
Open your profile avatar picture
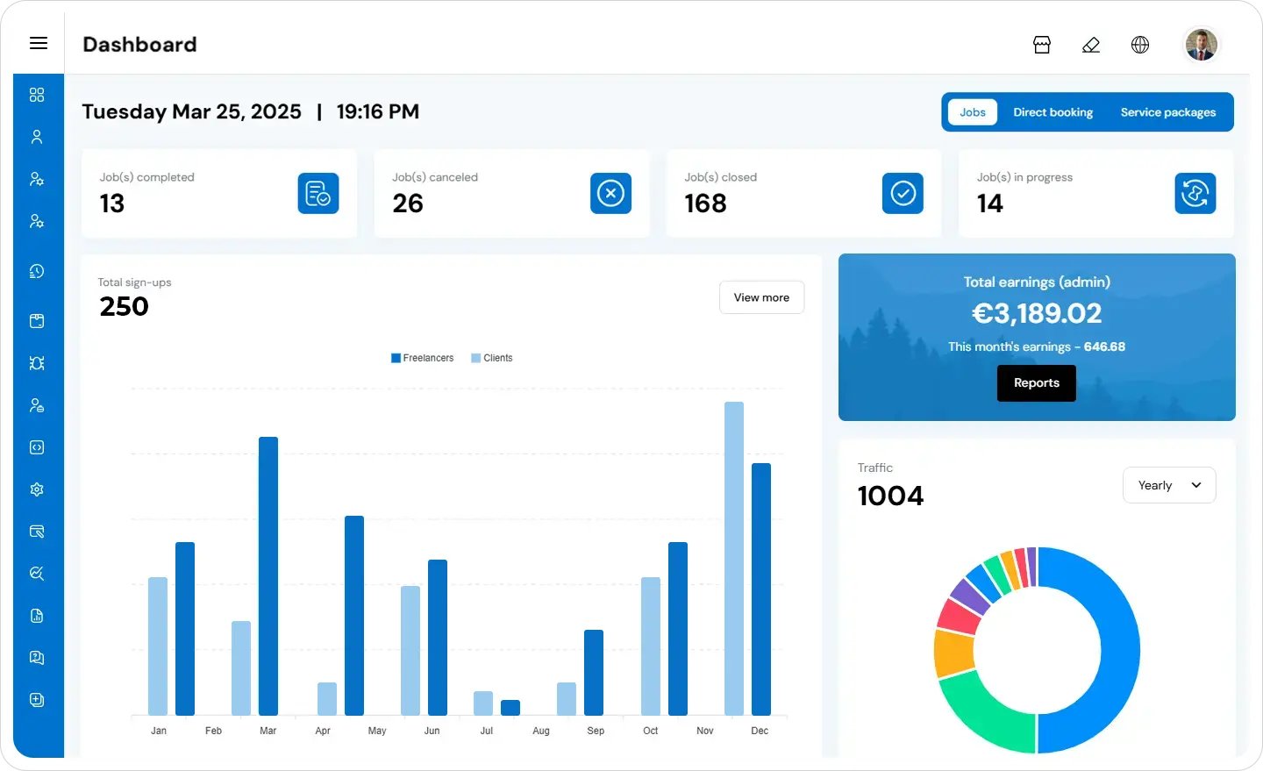(1201, 44)
